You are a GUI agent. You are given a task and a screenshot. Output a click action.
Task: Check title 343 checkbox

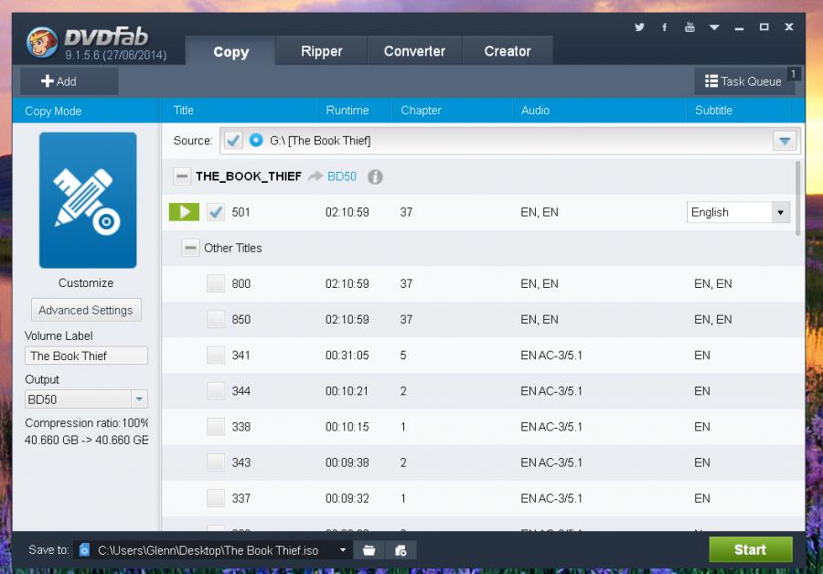tap(216, 462)
